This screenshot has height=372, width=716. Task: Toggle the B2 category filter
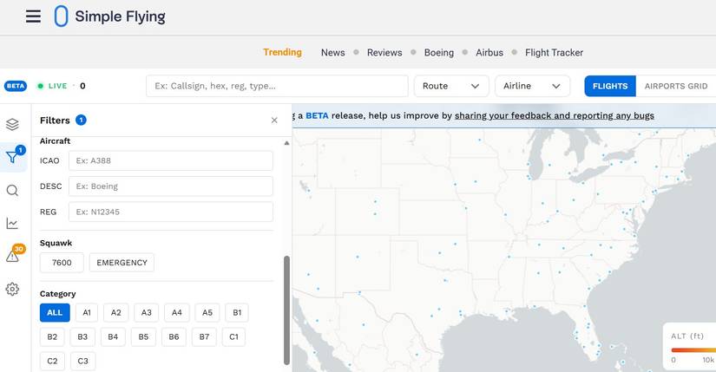click(x=52, y=336)
